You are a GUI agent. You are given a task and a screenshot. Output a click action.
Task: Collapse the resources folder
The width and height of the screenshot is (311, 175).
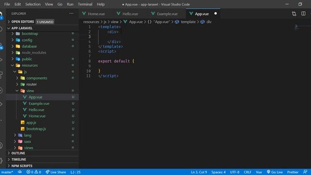tap(13, 65)
